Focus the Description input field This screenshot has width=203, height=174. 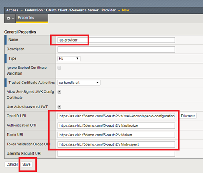pos(116,49)
